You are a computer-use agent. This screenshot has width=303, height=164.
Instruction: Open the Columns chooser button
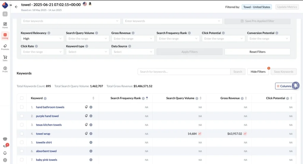point(284,86)
